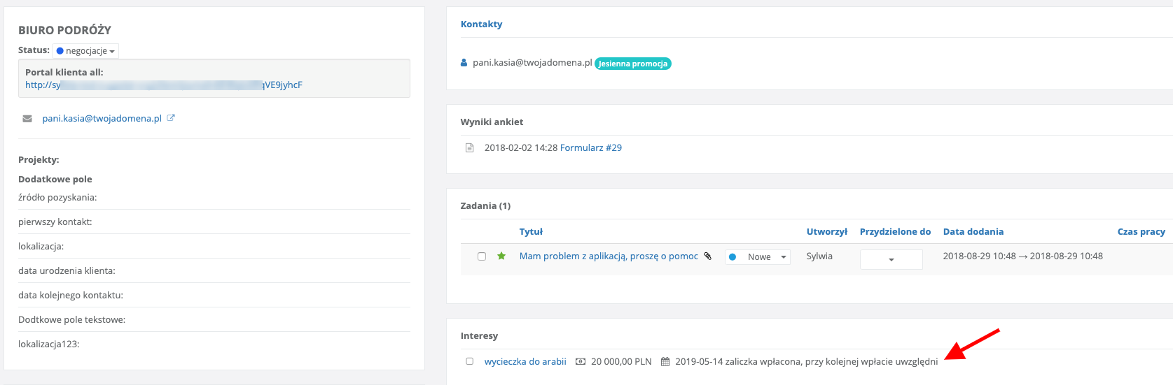Open external link icon next to email
This screenshot has width=1173, height=385.
(x=171, y=118)
